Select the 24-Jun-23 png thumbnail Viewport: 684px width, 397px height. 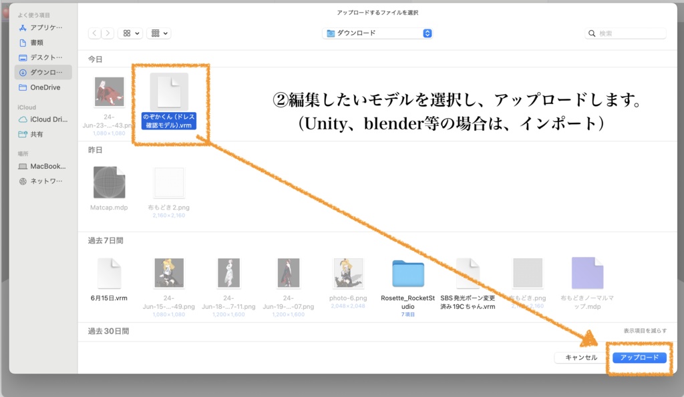[109, 91]
